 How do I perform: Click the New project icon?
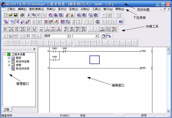click(x=5, y=15)
